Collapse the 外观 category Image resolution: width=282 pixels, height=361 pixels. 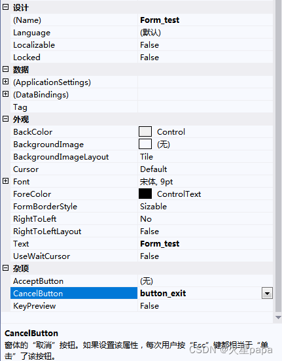click(x=5, y=119)
